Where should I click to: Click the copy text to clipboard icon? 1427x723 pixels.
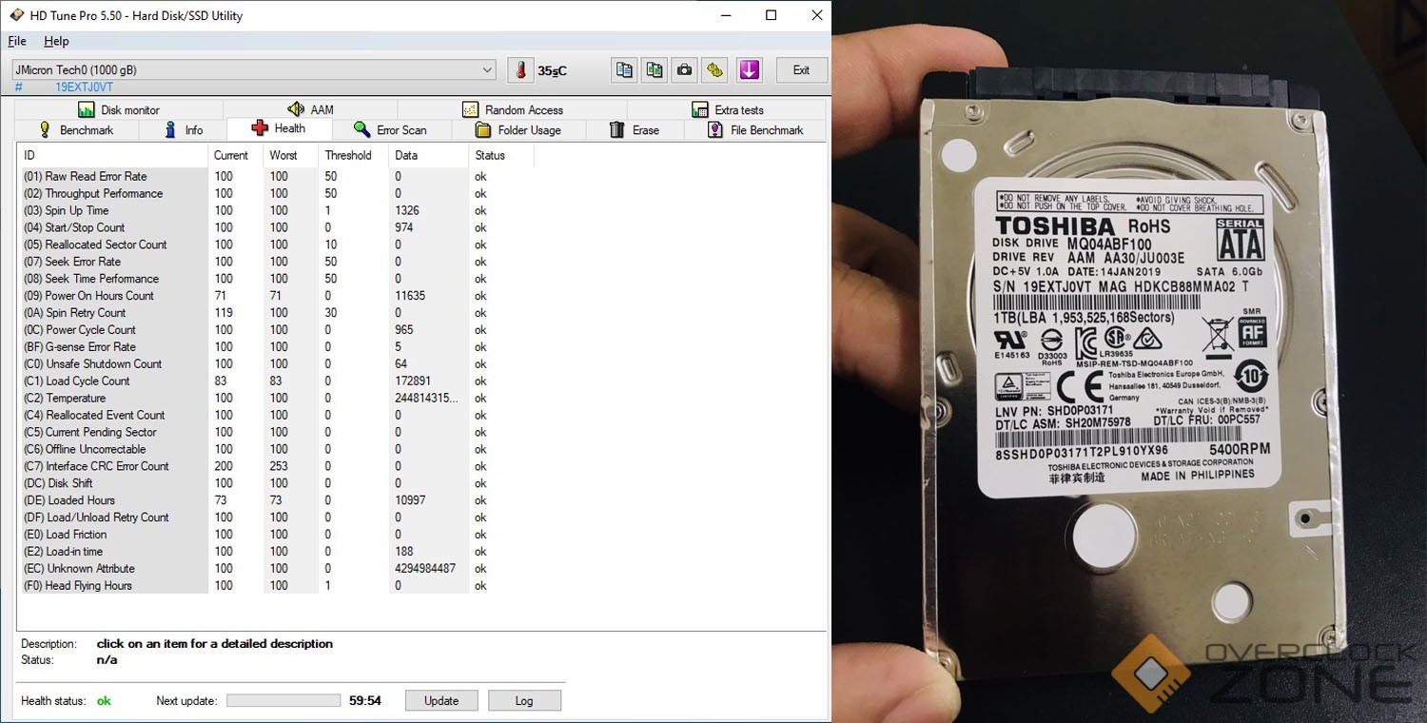pyautogui.click(x=624, y=70)
